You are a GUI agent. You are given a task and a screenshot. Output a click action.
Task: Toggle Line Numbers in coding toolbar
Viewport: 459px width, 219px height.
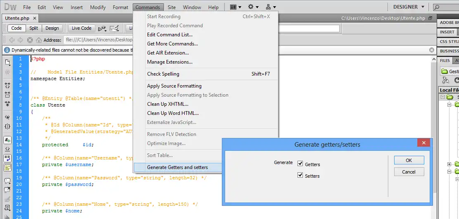7,140
